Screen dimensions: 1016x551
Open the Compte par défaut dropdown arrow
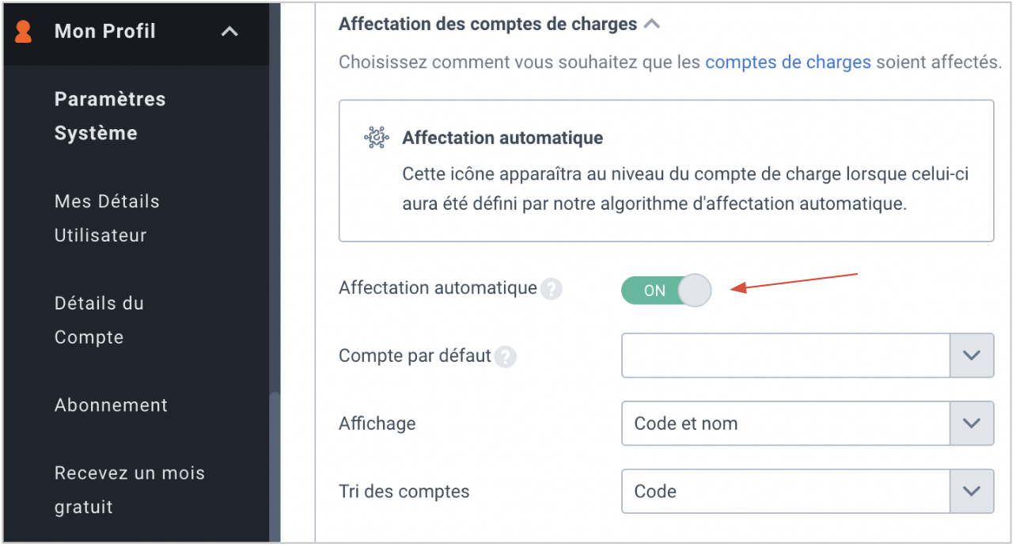(x=972, y=355)
